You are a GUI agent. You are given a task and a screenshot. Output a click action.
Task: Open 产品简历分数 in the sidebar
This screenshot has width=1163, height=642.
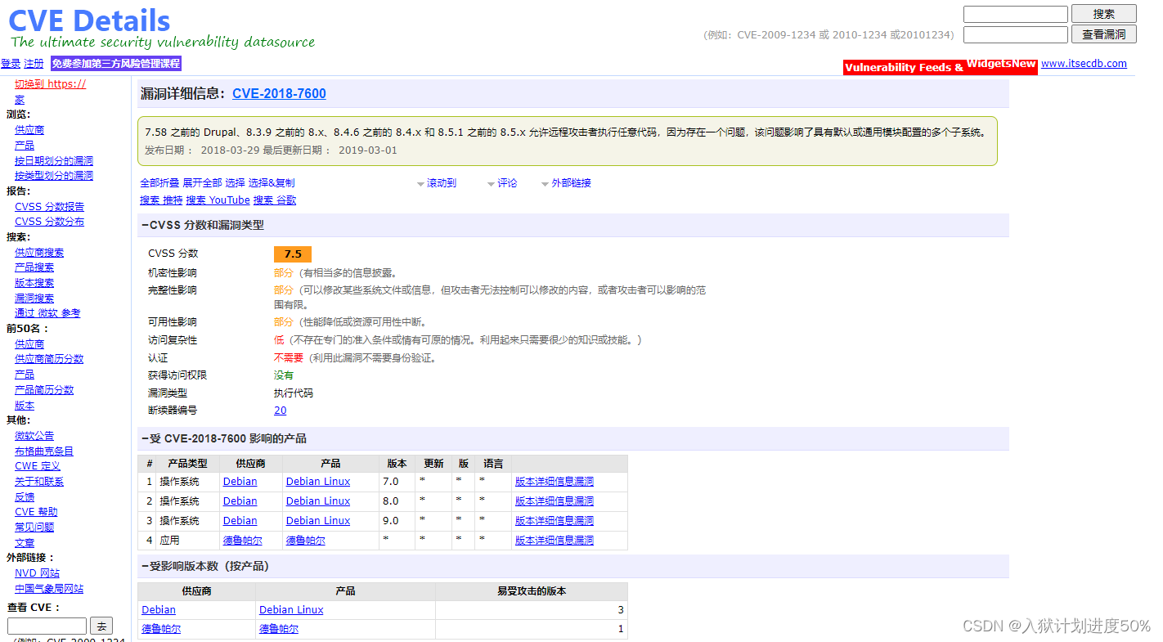point(44,390)
